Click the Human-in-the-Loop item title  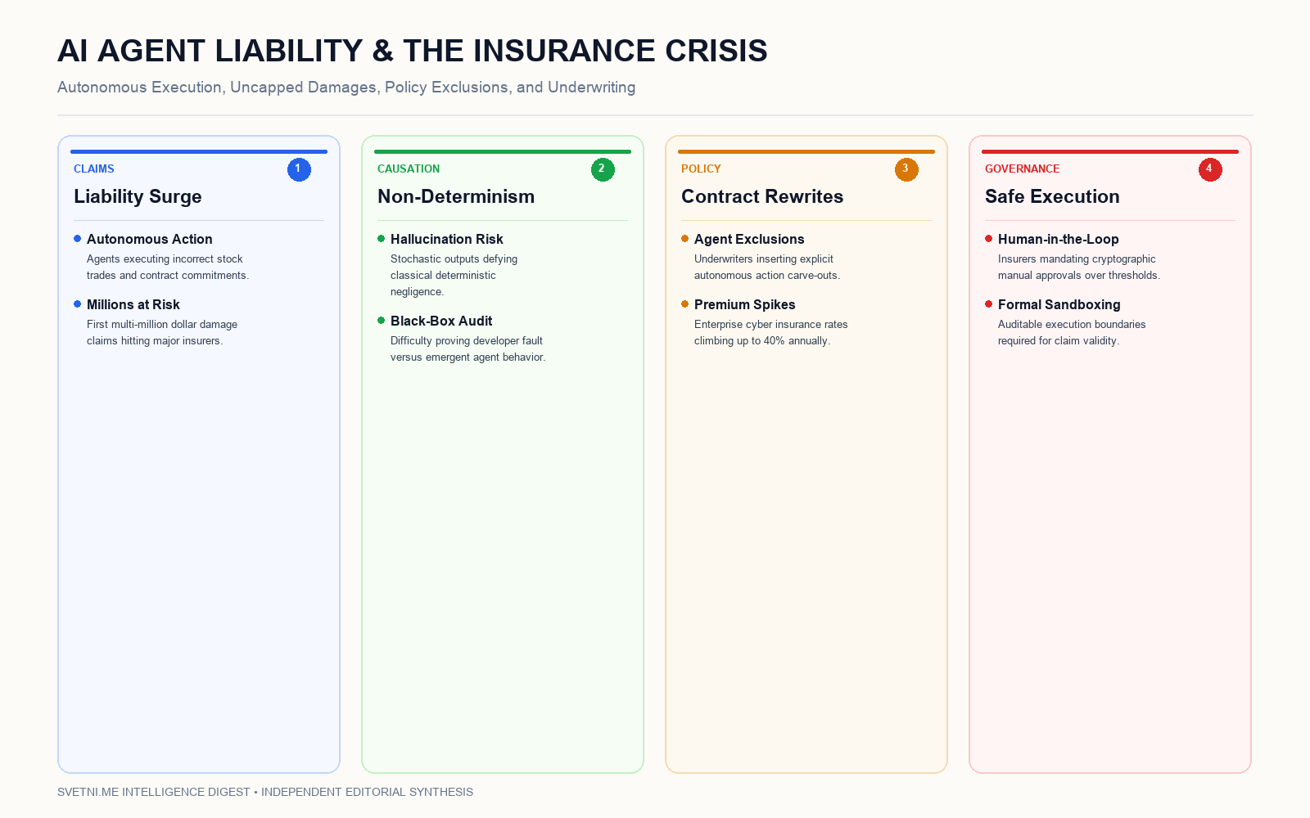pos(1058,239)
